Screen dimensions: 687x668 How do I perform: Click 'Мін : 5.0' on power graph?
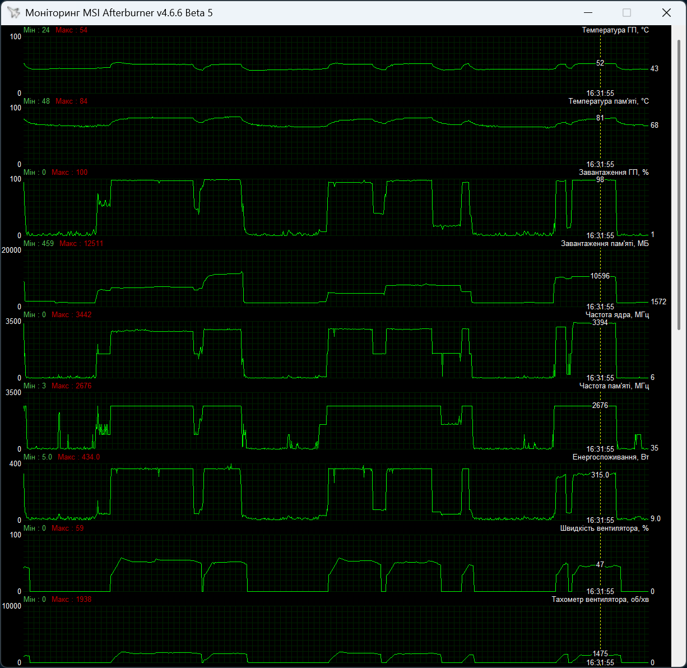(38, 457)
